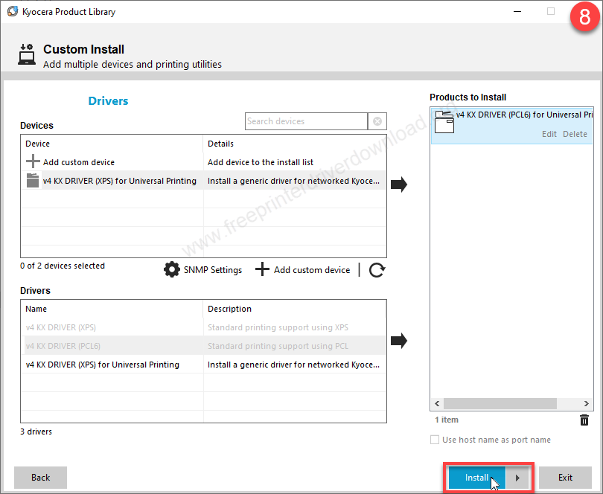Expand the Install button dropdown arrow
Image resolution: width=603 pixels, height=494 pixels.
pyautogui.click(x=518, y=478)
